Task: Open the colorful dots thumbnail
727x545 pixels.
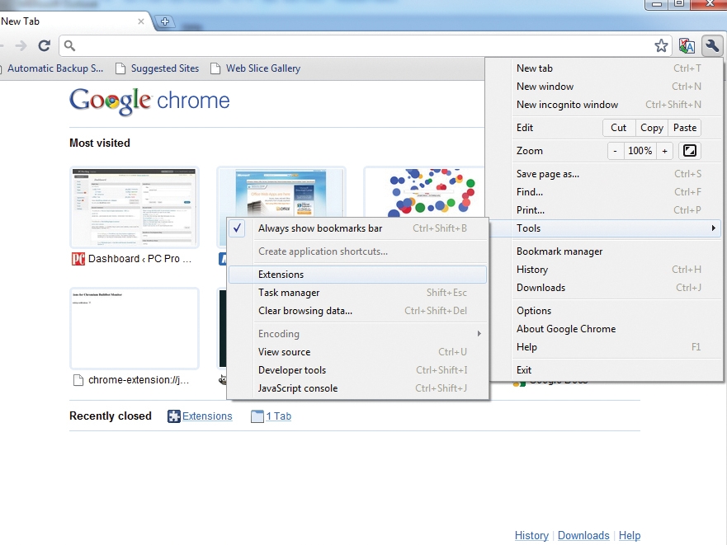Action: [424, 192]
